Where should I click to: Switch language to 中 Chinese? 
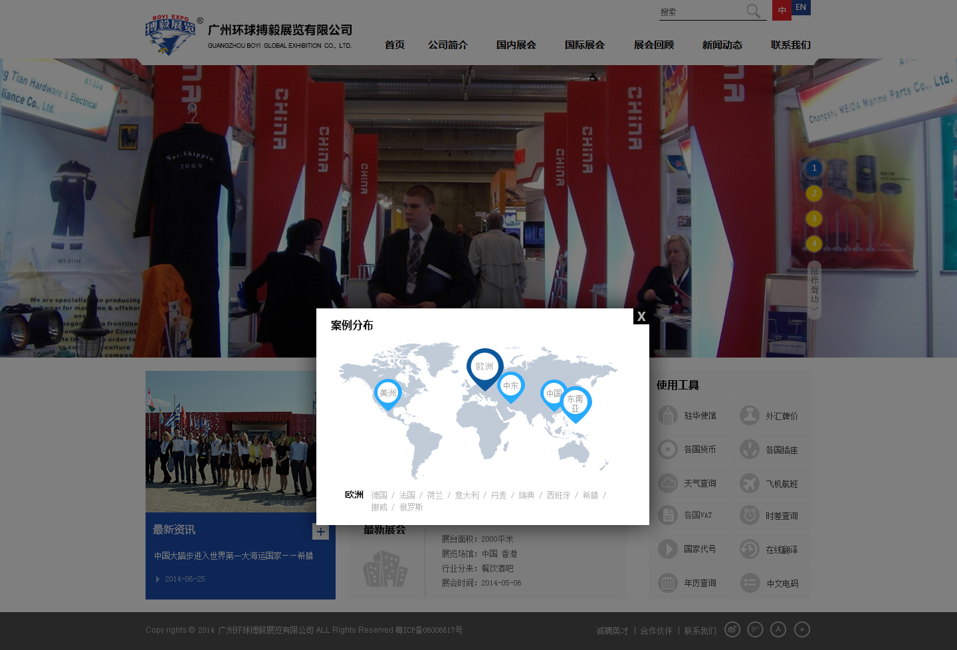[x=782, y=10]
